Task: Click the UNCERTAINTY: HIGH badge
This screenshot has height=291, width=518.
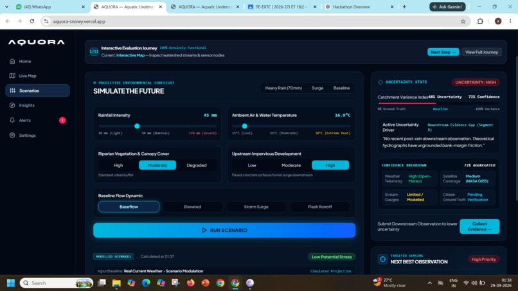Action: click(x=476, y=82)
